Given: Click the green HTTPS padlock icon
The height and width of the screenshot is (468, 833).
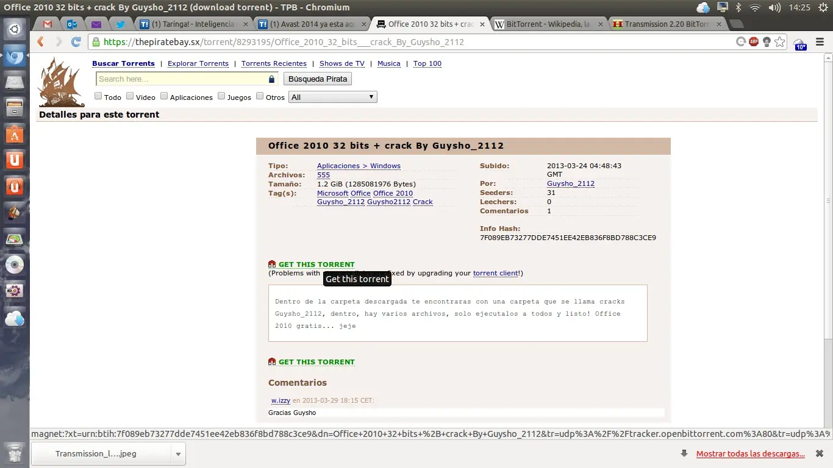Looking at the screenshot, I should [96, 42].
